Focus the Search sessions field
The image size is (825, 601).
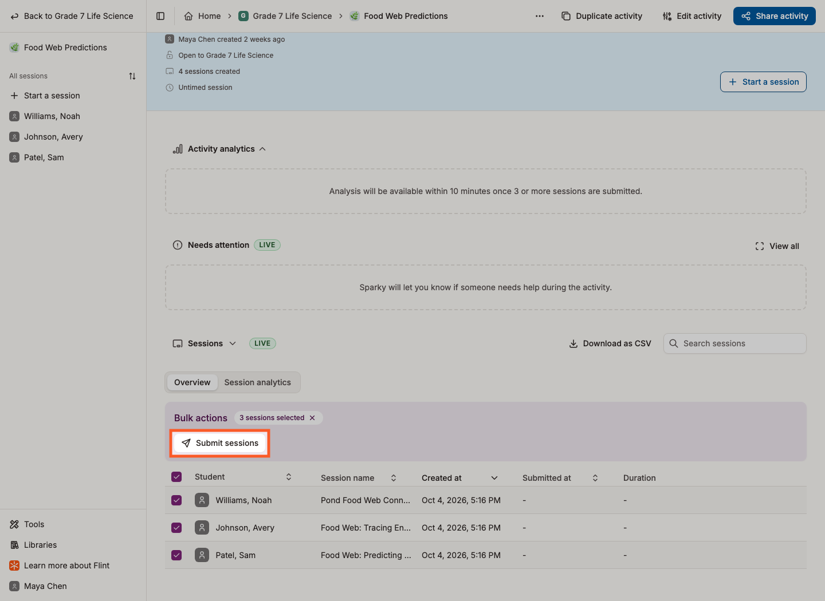click(735, 343)
